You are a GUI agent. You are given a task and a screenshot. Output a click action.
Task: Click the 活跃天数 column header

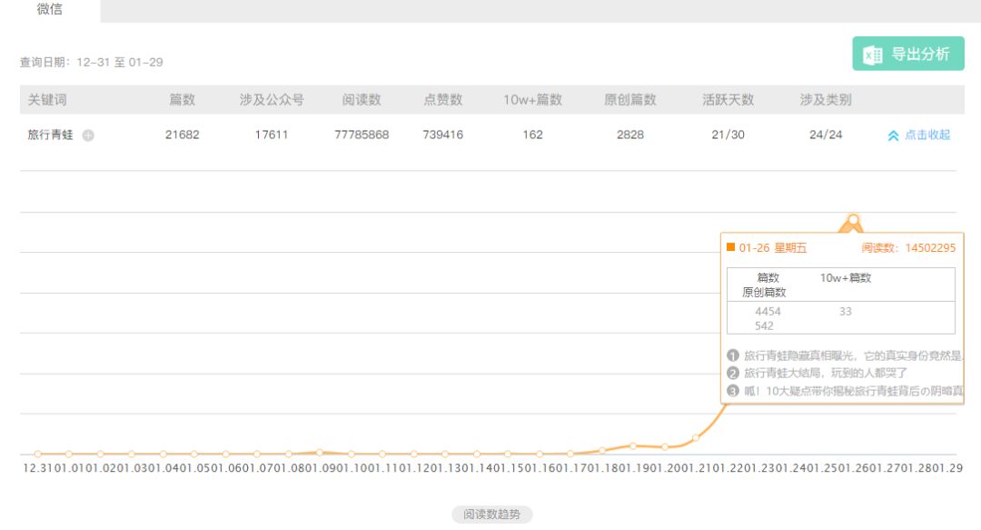728,100
